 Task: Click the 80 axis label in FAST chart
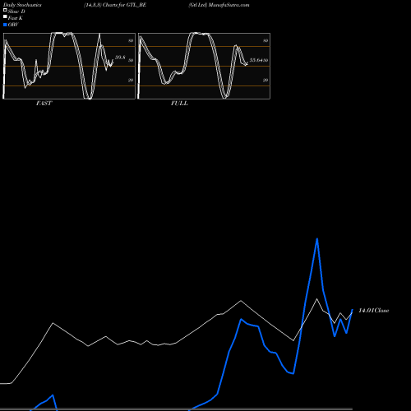(131, 40)
